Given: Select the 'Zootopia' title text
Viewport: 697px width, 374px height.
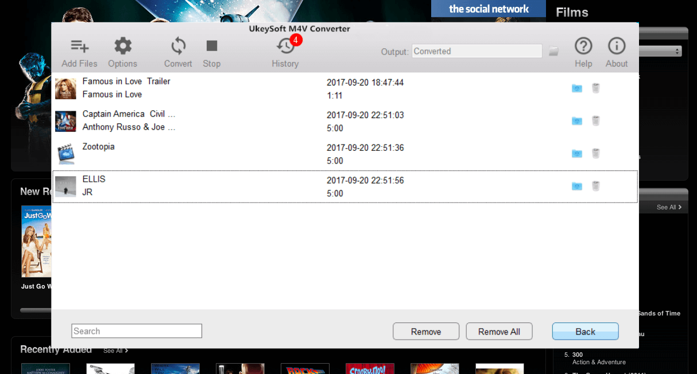Looking at the screenshot, I should pyautogui.click(x=99, y=147).
